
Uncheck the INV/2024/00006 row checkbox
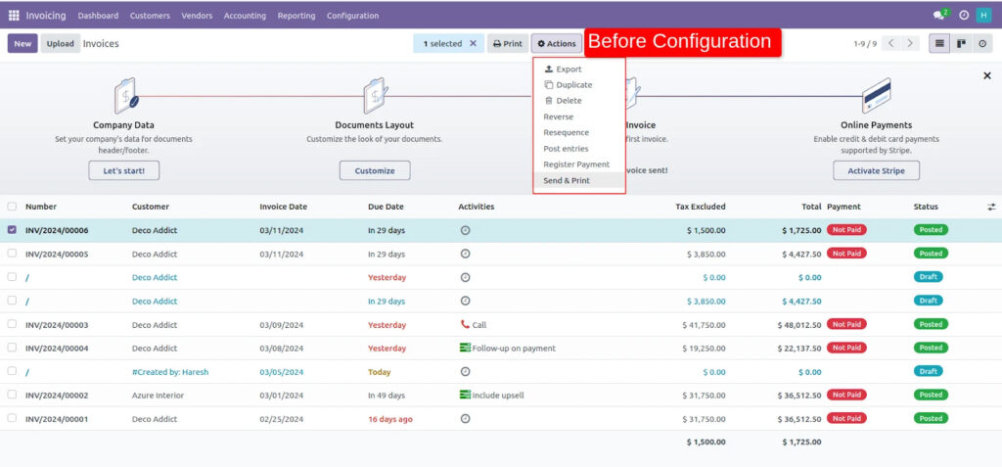coord(12,230)
